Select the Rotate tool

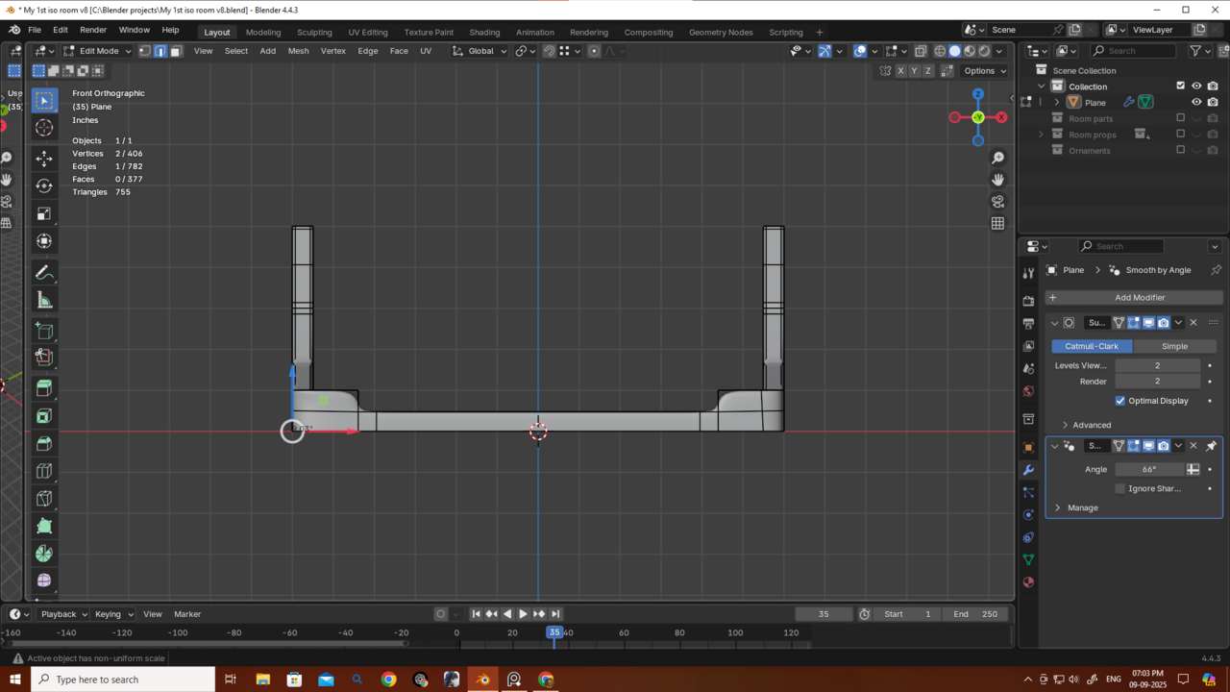pyautogui.click(x=44, y=185)
